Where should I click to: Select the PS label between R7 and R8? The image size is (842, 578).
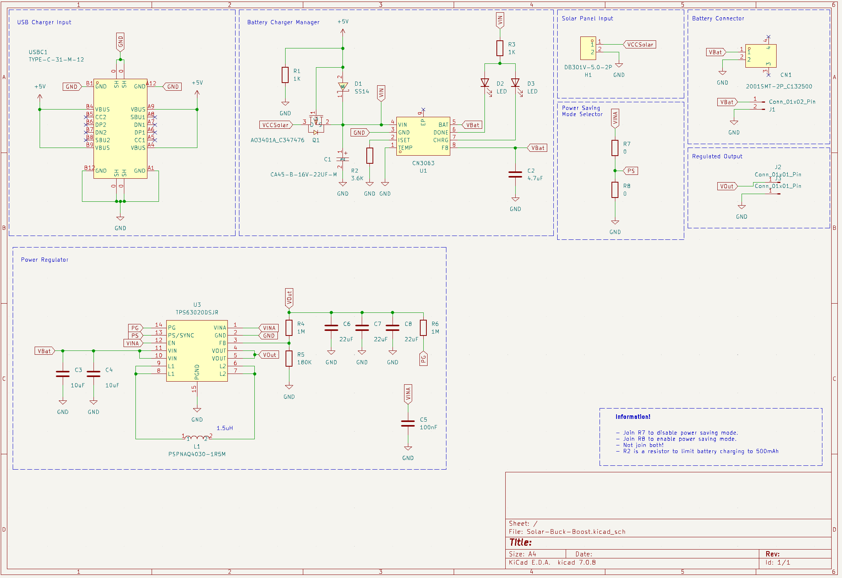tap(630, 171)
